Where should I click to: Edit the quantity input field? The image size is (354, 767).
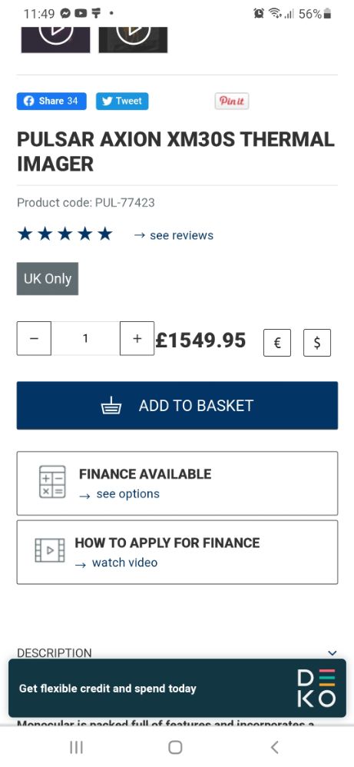[85, 338]
